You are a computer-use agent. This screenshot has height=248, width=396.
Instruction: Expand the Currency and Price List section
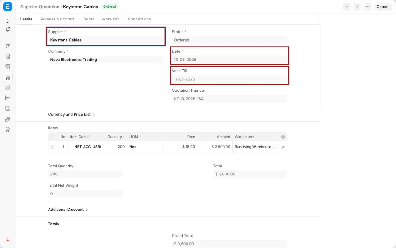(71, 114)
